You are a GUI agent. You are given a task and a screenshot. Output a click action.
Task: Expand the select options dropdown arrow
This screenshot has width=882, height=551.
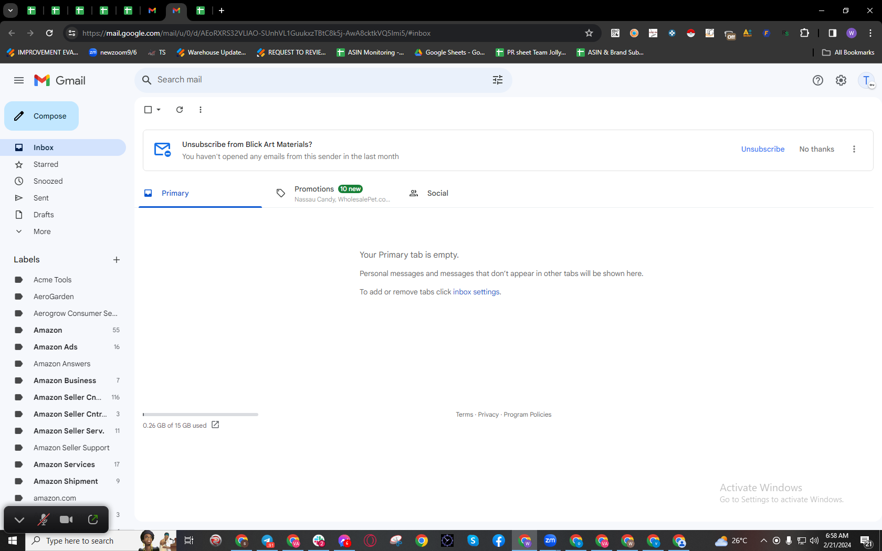[x=159, y=110]
